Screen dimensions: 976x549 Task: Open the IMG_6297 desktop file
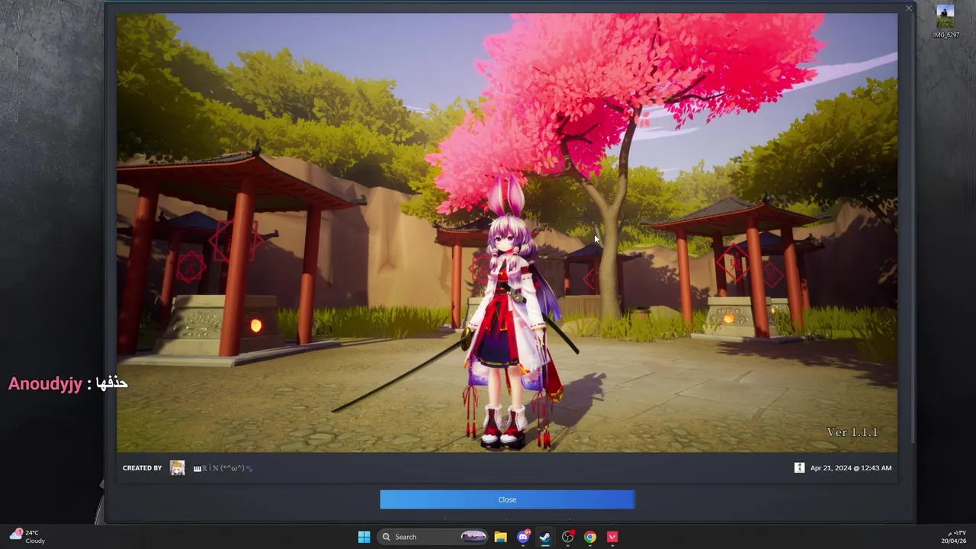945,21
